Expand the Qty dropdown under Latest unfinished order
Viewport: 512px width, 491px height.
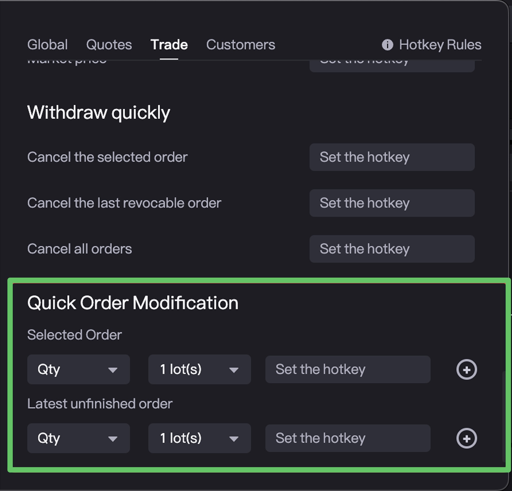coord(78,438)
